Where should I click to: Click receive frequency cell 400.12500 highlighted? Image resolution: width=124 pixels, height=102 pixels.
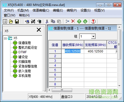click(x=73, y=51)
